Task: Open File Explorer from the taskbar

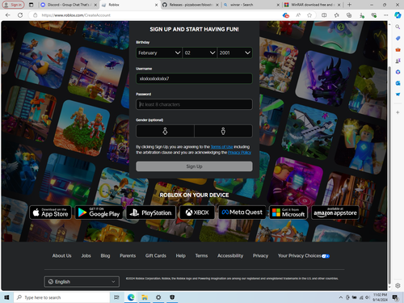Action: (x=145, y=297)
